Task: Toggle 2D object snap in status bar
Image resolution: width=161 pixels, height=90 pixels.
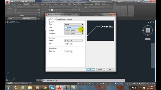Action: tap(113, 83)
